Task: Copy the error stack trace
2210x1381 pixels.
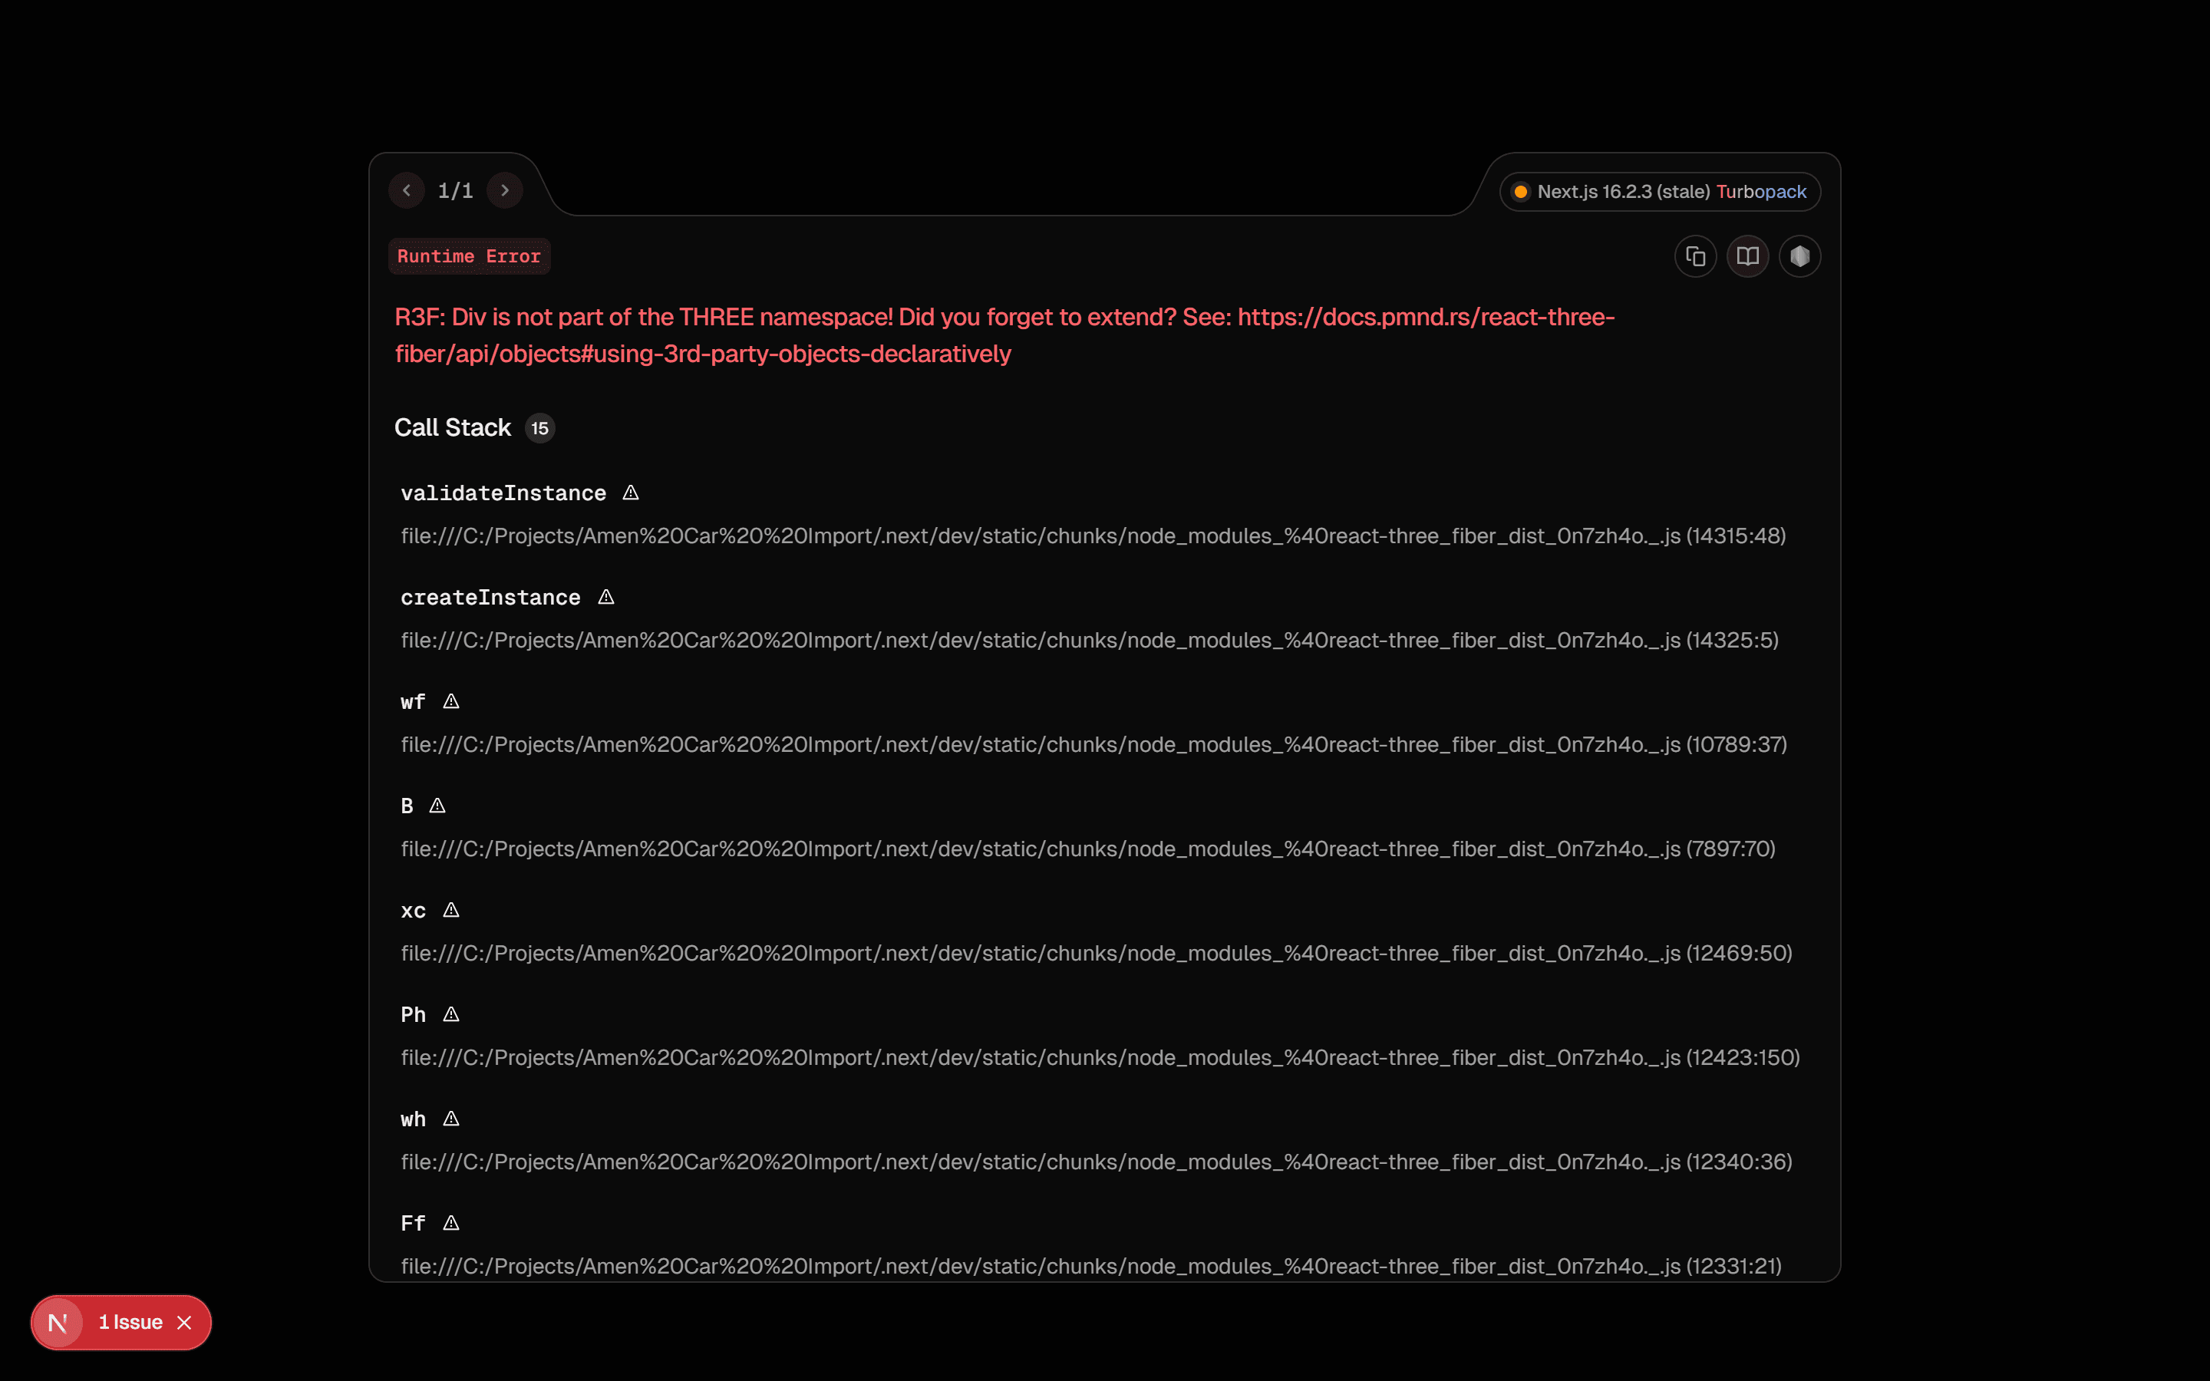Action: point(1695,257)
